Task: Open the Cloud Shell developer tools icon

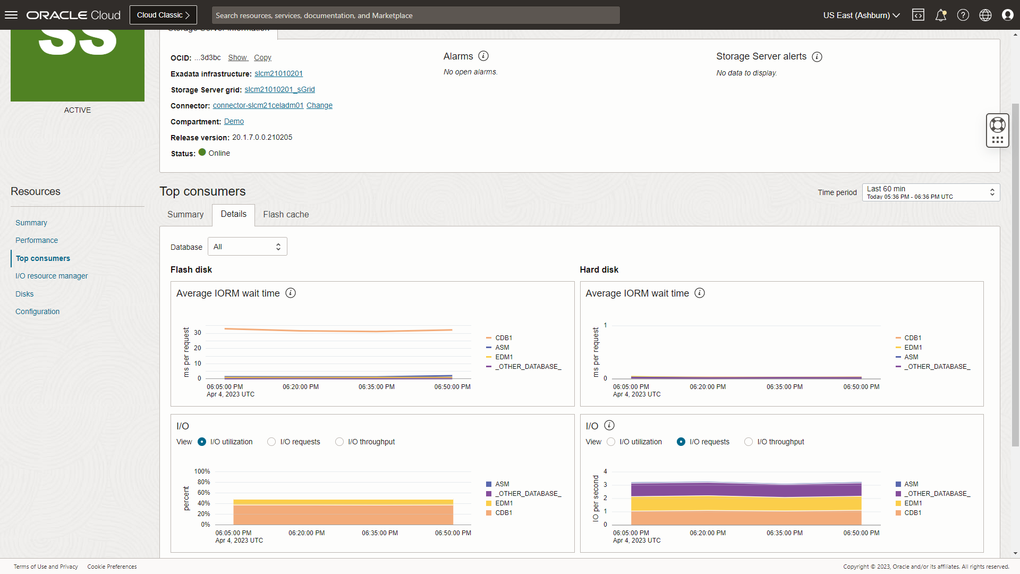Action: tap(918, 15)
